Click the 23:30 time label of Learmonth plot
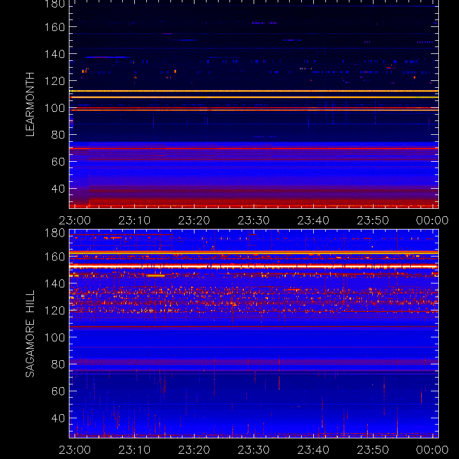The height and width of the screenshot is (459, 459). pos(254,220)
